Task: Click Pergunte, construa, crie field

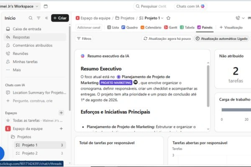Action: click(35, 101)
